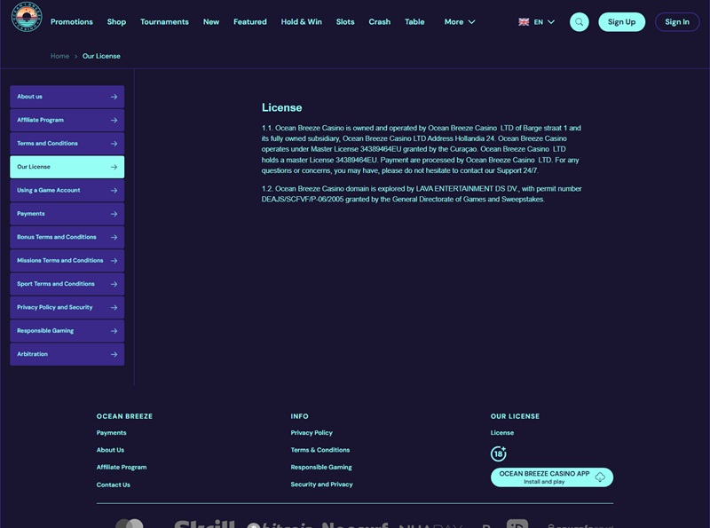Open Privacy Policy and Security page
Screen dimensions: 710x528
(67, 307)
